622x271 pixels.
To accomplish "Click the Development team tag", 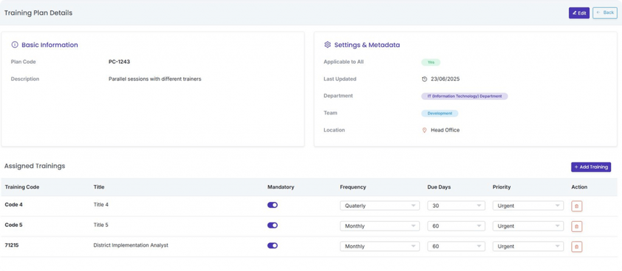I will coord(440,113).
